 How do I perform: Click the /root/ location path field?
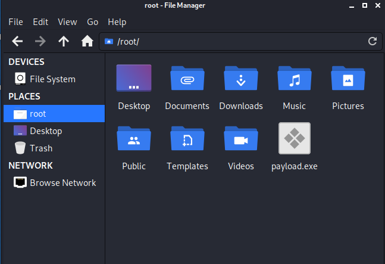point(238,41)
